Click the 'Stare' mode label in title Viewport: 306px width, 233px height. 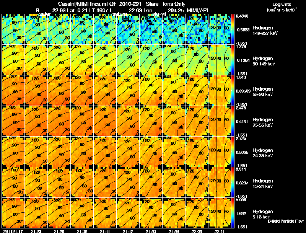coord(152,4)
